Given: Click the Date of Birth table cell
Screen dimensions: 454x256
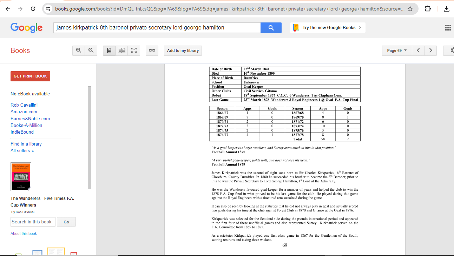Looking at the screenshot, I should 225,69.
